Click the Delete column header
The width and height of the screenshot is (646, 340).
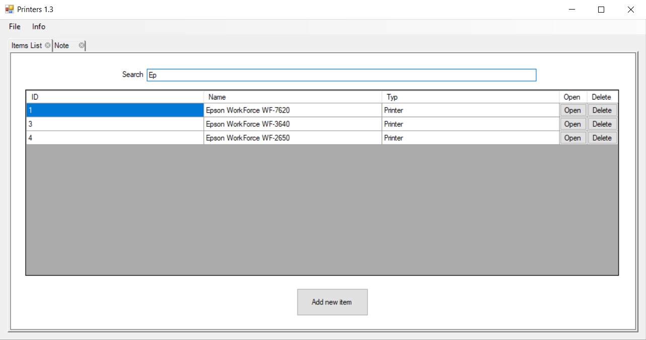602,97
